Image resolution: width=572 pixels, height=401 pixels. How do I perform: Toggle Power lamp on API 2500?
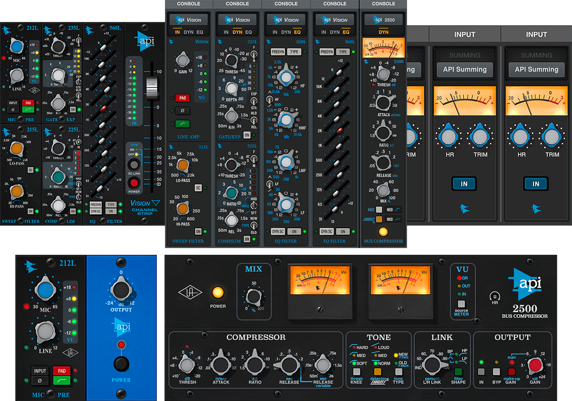pyautogui.click(x=217, y=292)
